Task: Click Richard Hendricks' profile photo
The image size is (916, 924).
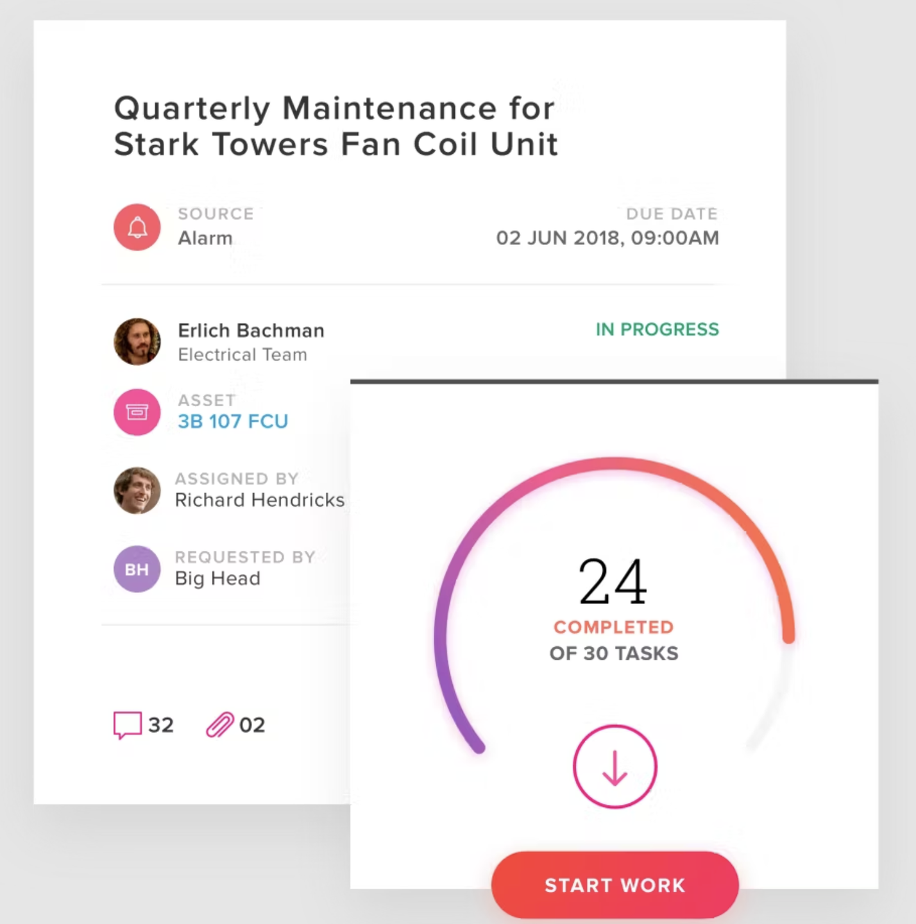Action: tap(137, 490)
